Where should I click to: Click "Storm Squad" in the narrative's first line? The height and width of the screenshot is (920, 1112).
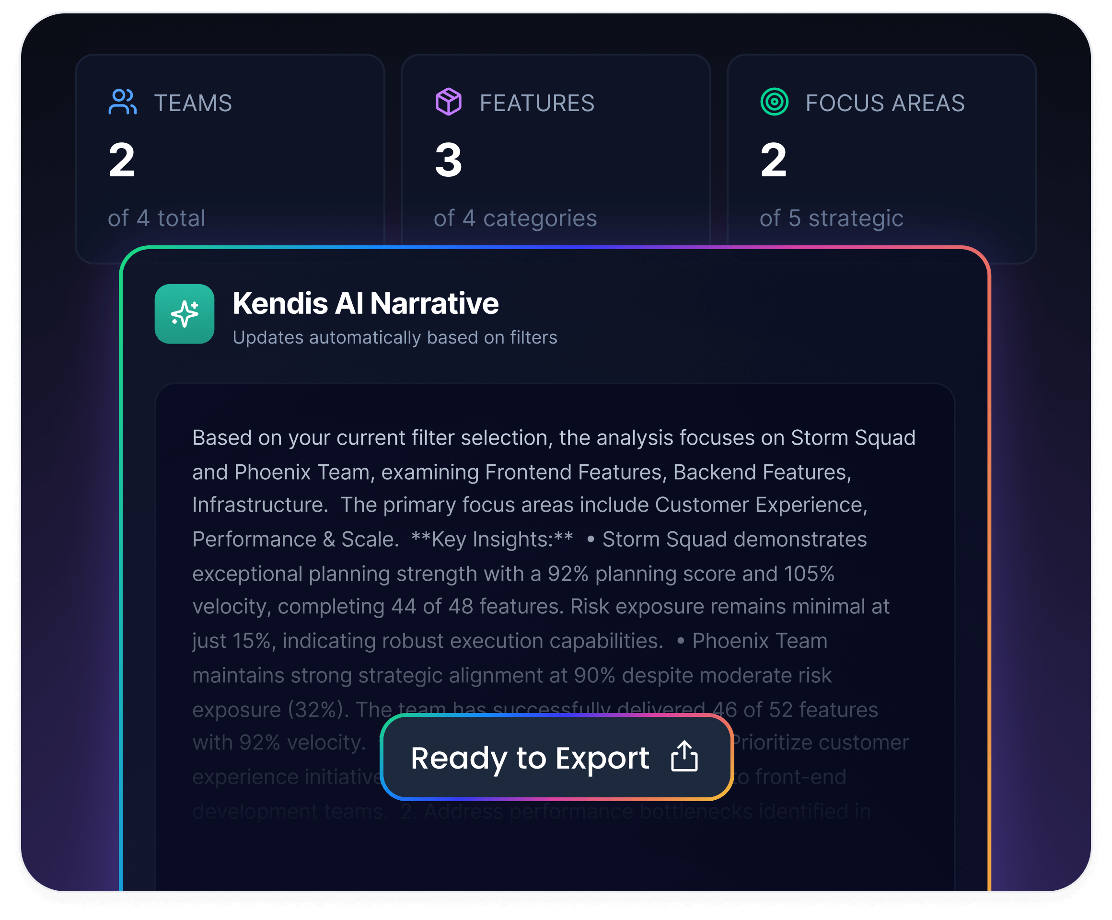coord(853,438)
